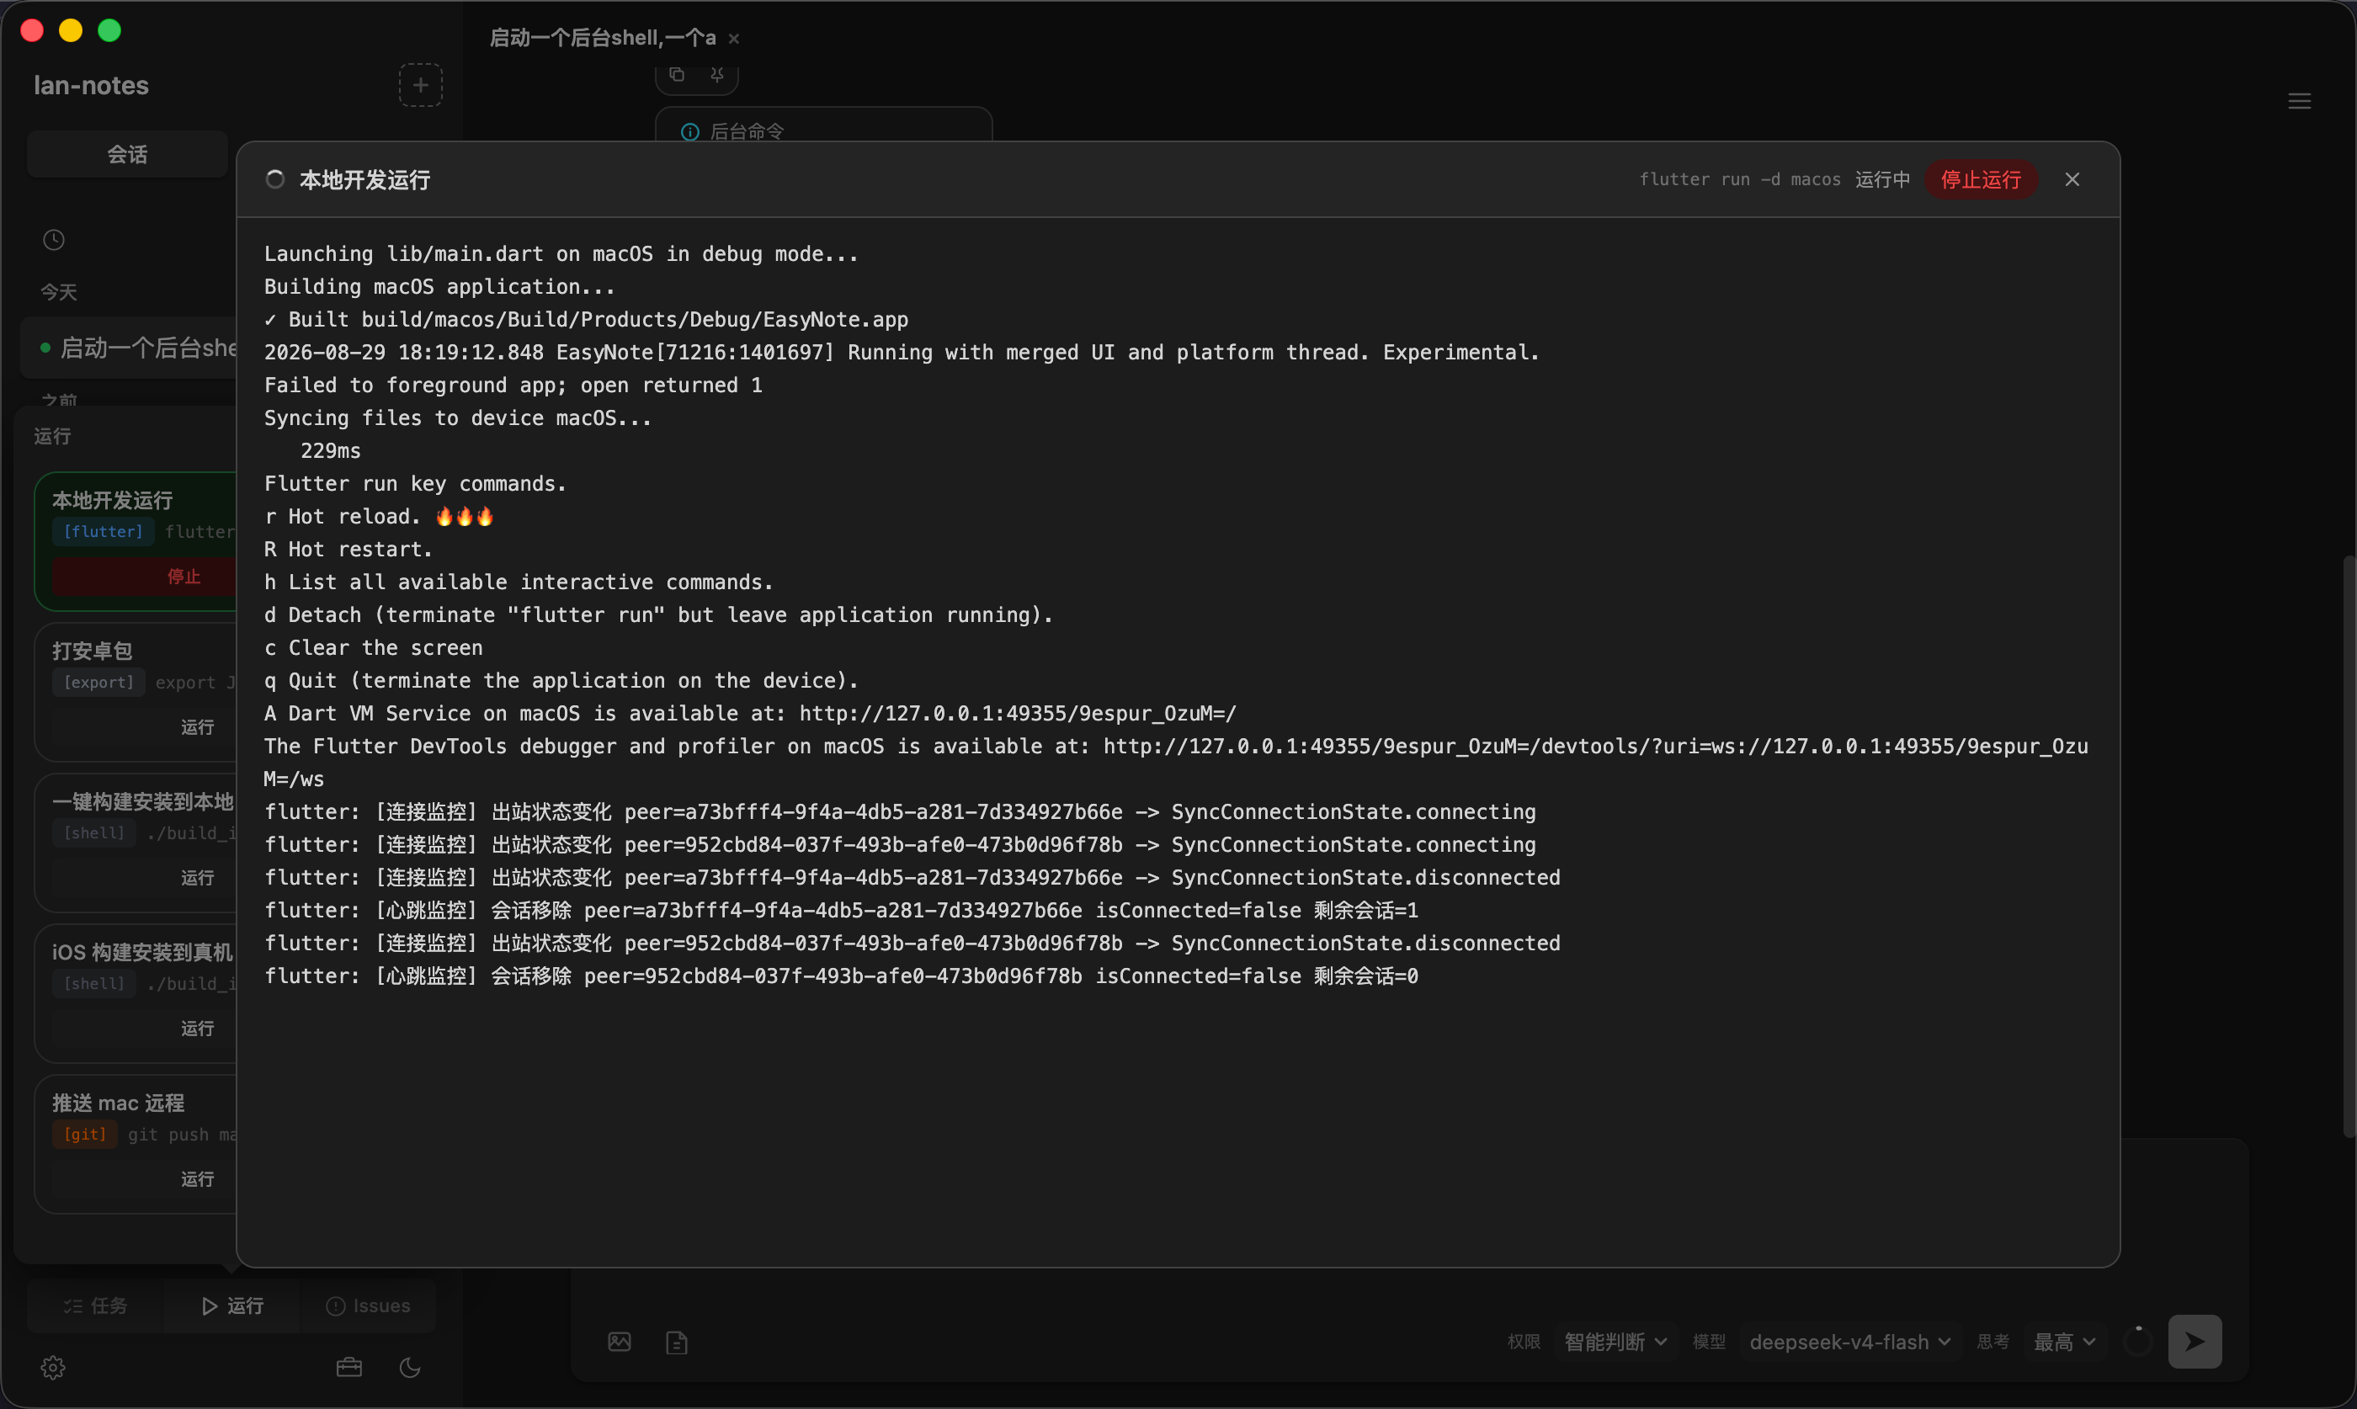Click the [export] tag label
This screenshot has width=2357, height=1409.
tap(98, 682)
